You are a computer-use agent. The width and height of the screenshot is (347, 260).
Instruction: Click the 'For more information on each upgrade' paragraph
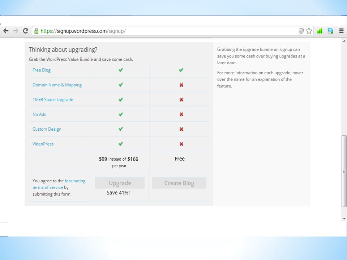(260, 79)
